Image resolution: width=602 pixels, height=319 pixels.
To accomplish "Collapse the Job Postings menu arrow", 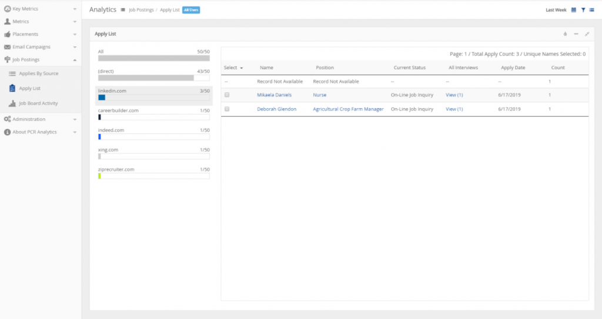I will coord(75,60).
